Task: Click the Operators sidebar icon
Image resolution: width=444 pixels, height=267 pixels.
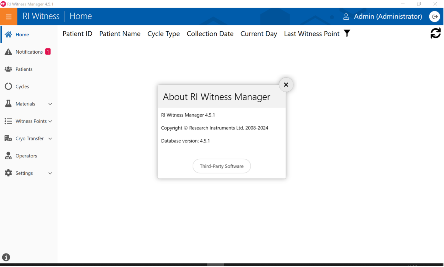Action: click(x=8, y=156)
